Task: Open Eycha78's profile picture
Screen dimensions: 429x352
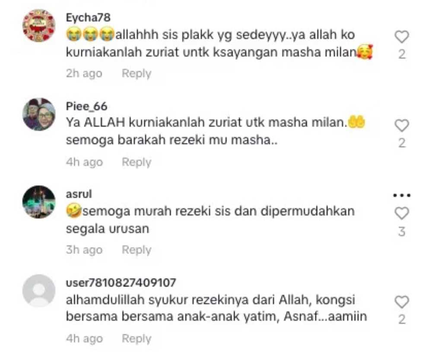Action: (x=39, y=25)
